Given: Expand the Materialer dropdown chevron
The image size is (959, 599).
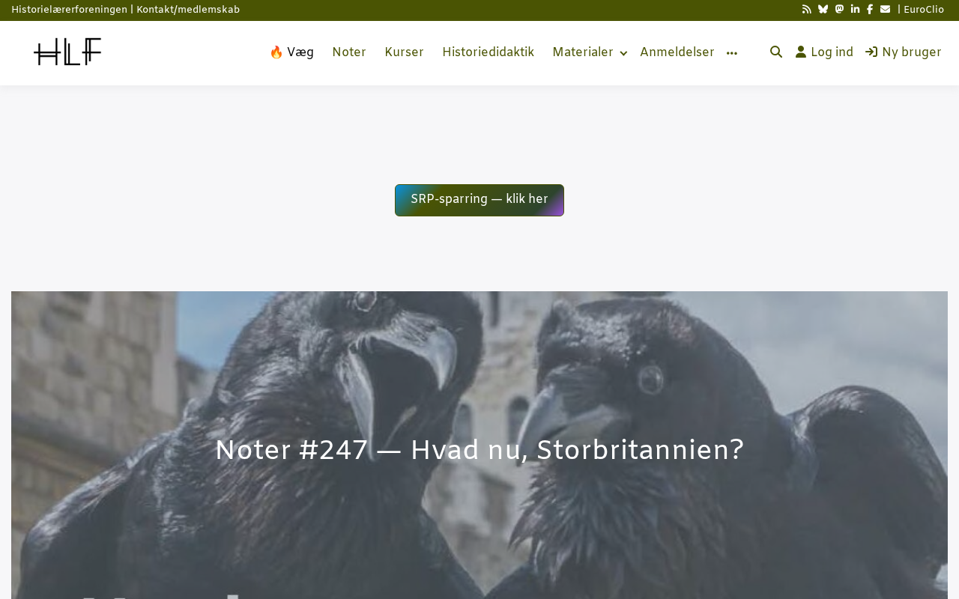Looking at the screenshot, I should (623, 53).
